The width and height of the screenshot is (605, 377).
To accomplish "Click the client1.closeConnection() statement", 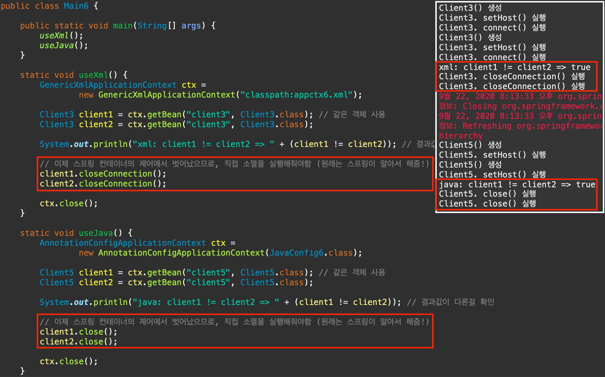I will pos(103,174).
